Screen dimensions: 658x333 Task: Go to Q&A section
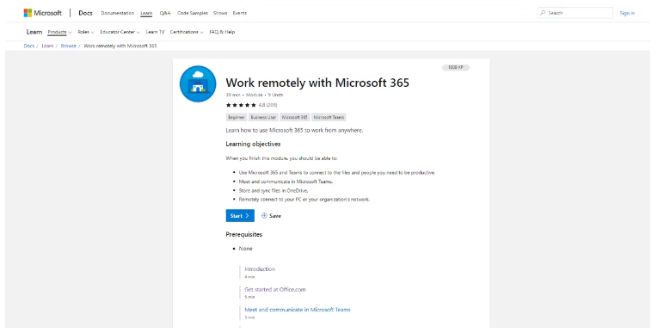tap(165, 13)
